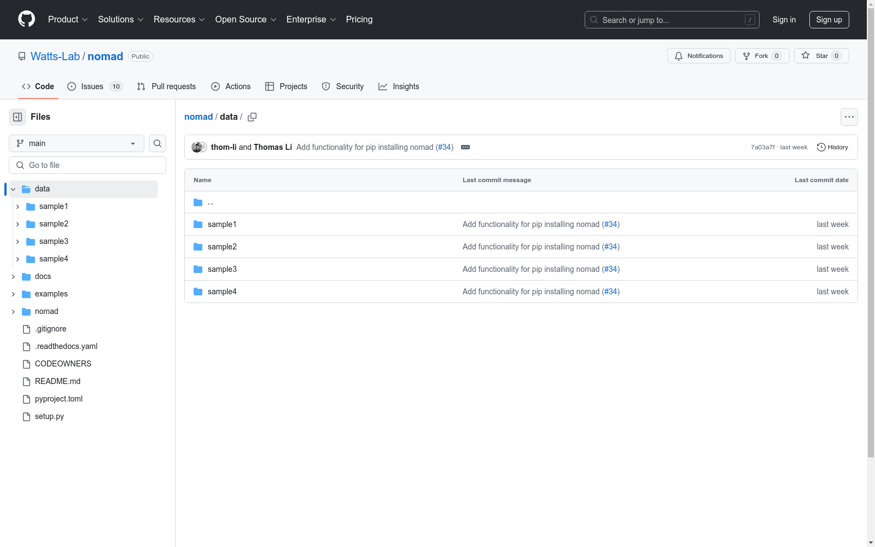Open the Security tab

point(343,86)
